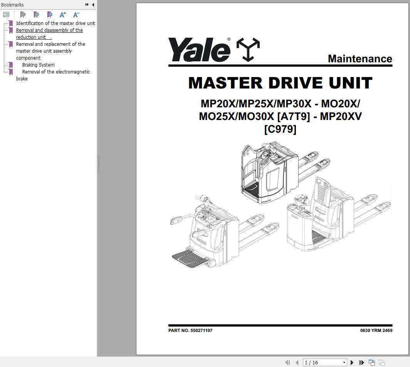Jump to the last page
Viewport: 410px width, 367px height.
pyautogui.click(x=361, y=362)
